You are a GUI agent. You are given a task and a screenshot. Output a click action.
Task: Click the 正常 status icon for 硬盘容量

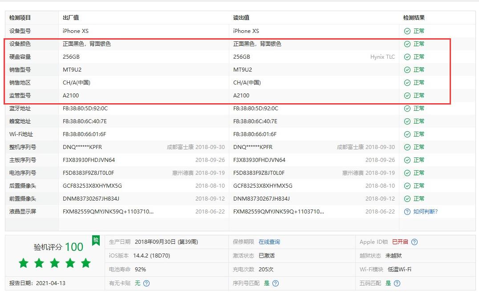pyautogui.click(x=406, y=56)
